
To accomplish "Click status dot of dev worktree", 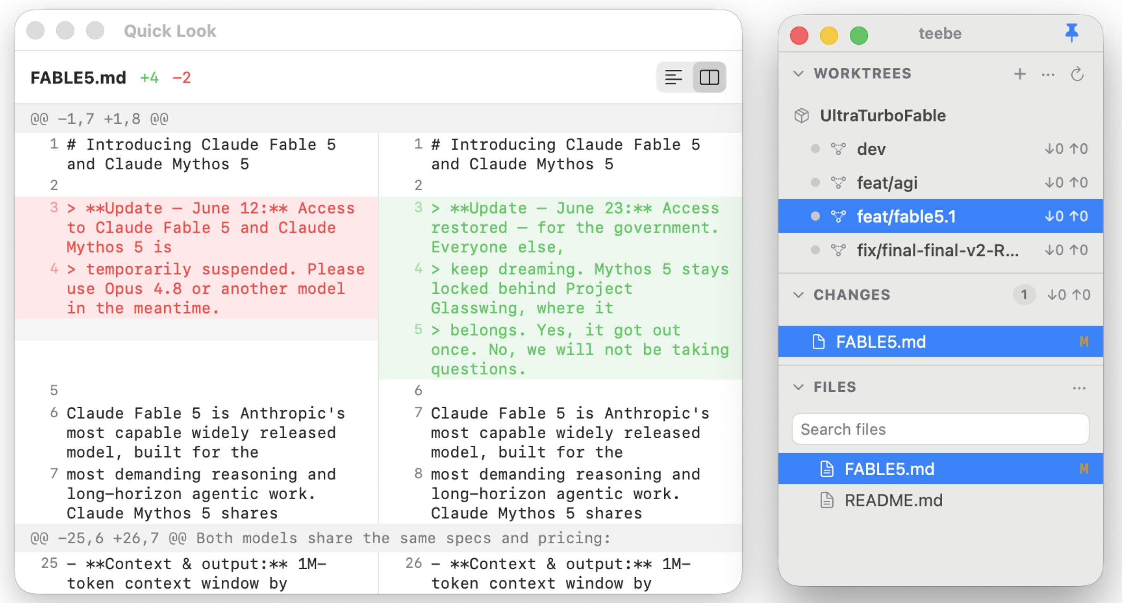I will click(815, 149).
